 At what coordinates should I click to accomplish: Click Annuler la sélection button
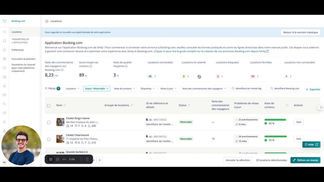(238, 160)
